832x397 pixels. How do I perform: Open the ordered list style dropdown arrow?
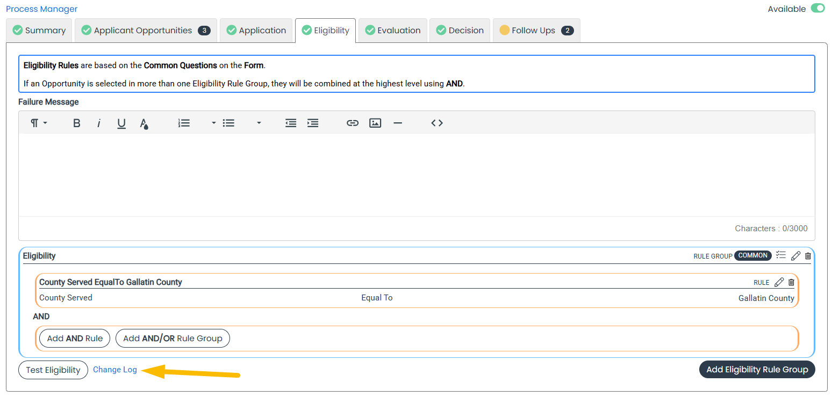(x=213, y=123)
